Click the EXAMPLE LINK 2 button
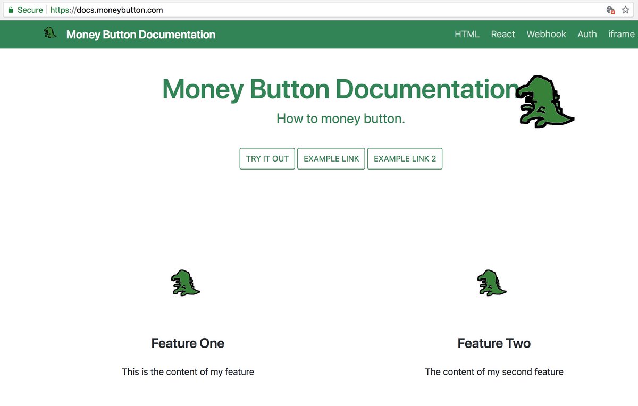 (x=405, y=158)
